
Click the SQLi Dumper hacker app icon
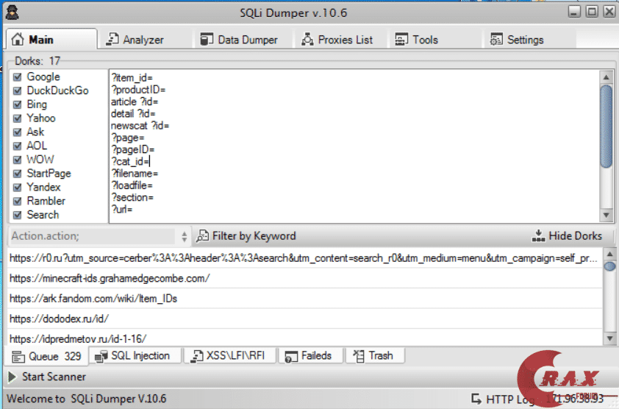12,13
